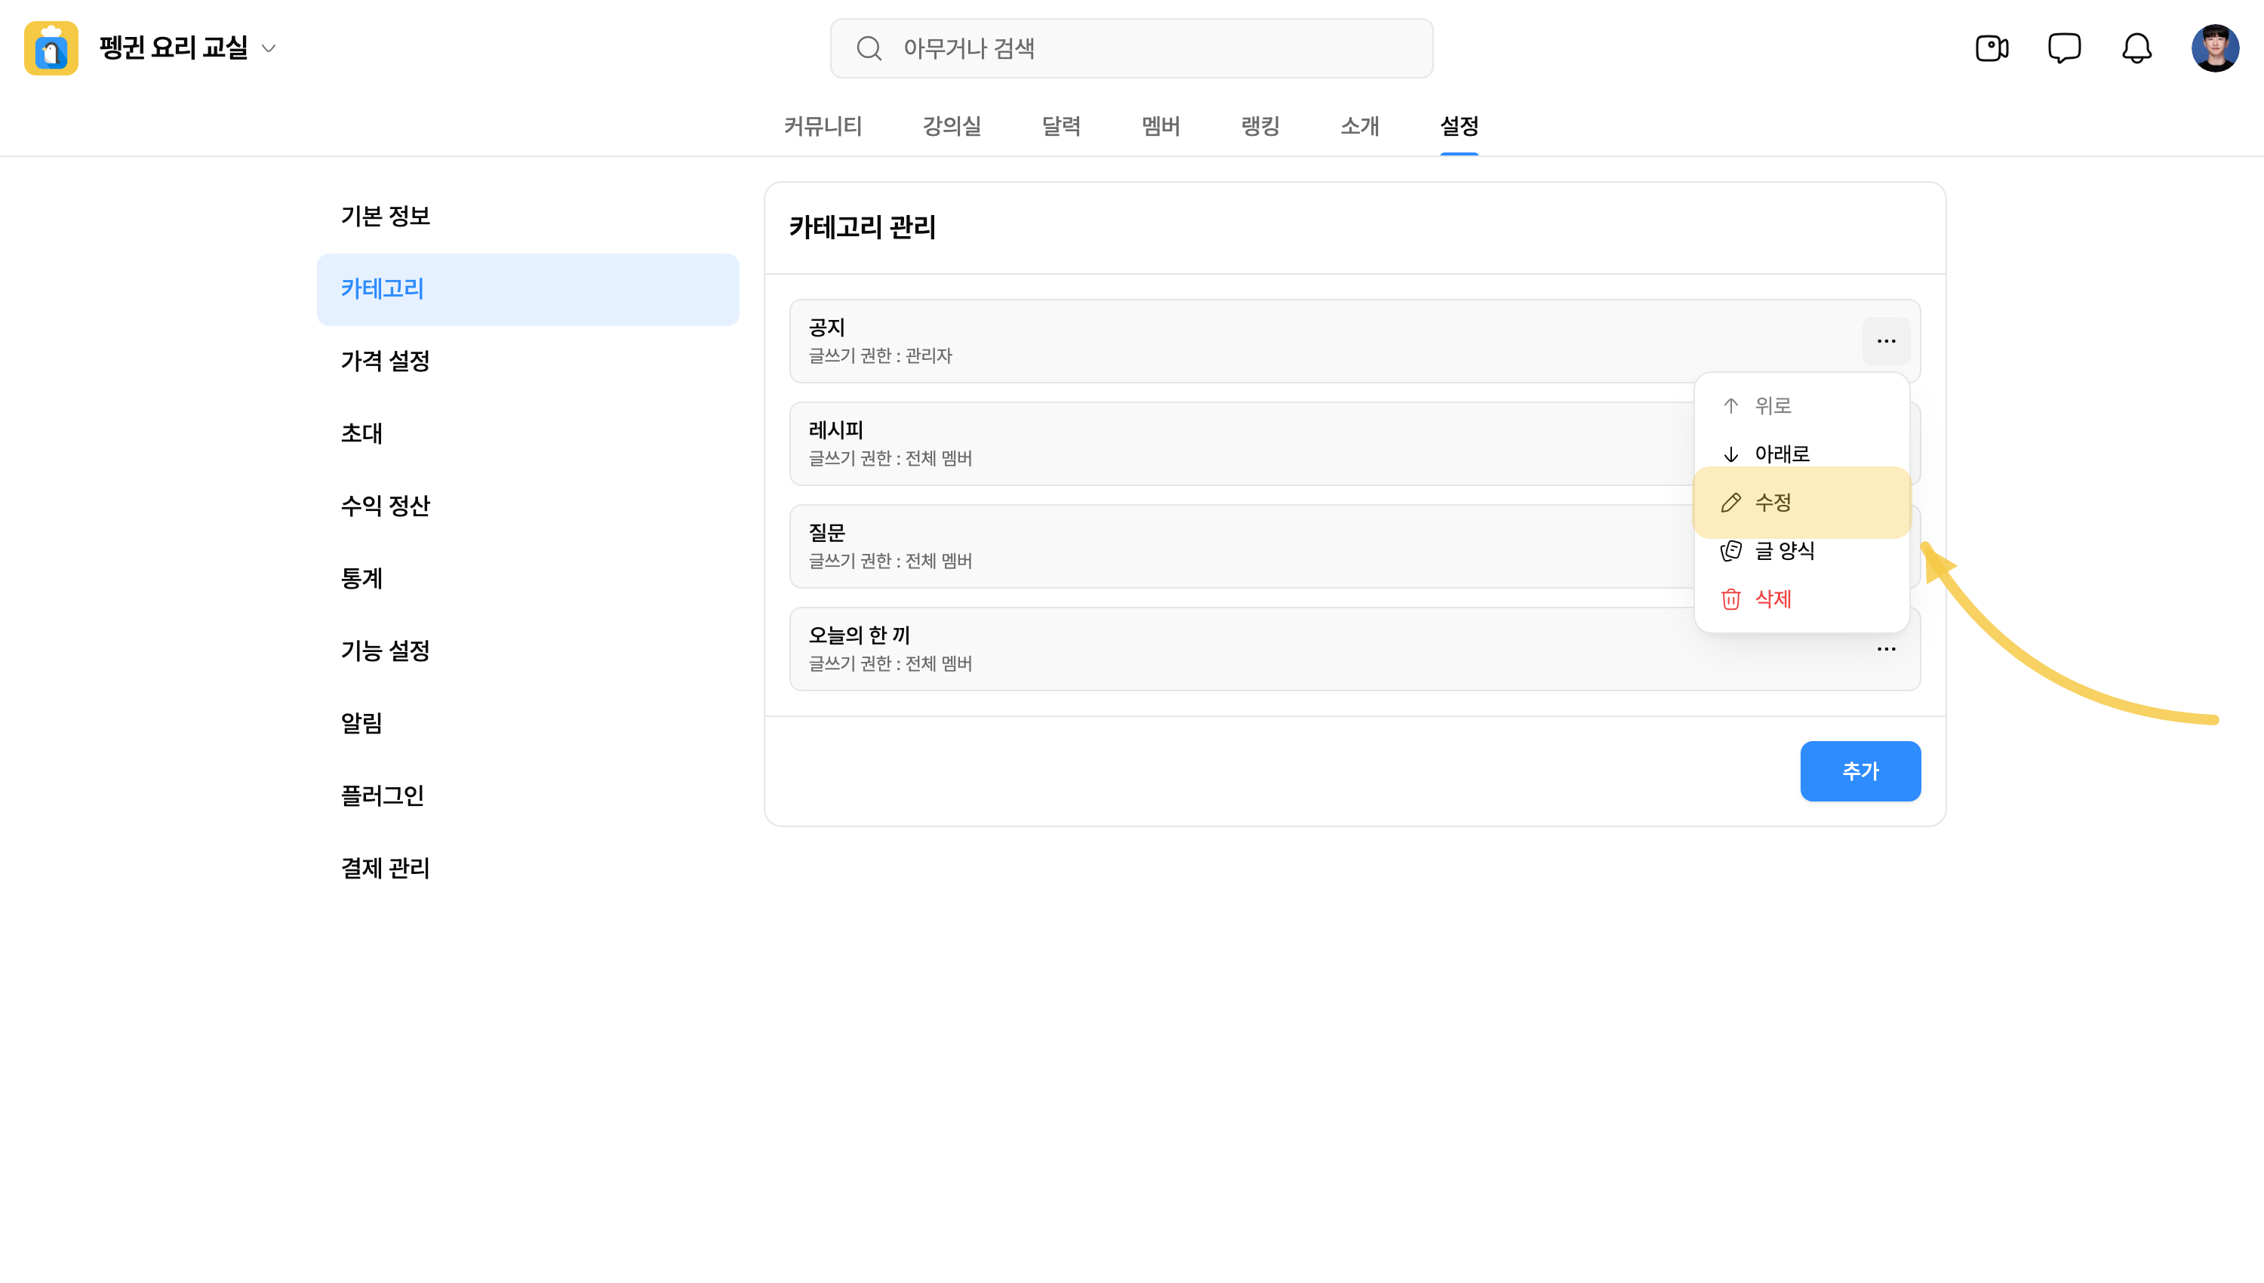Switch to the 강의실 tab
2264x1283 pixels.
(952, 126)
